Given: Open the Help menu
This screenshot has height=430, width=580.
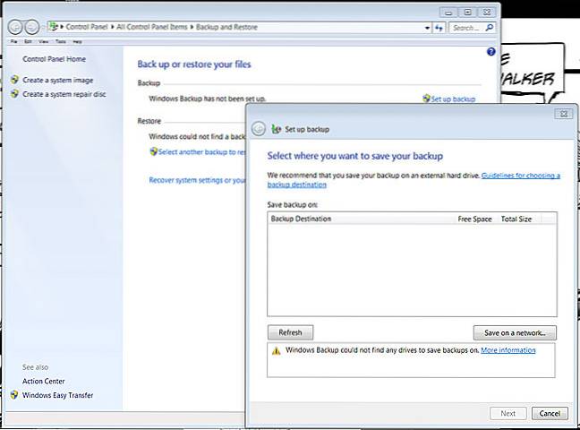Looking at the screenshot, I should (77, 41).
